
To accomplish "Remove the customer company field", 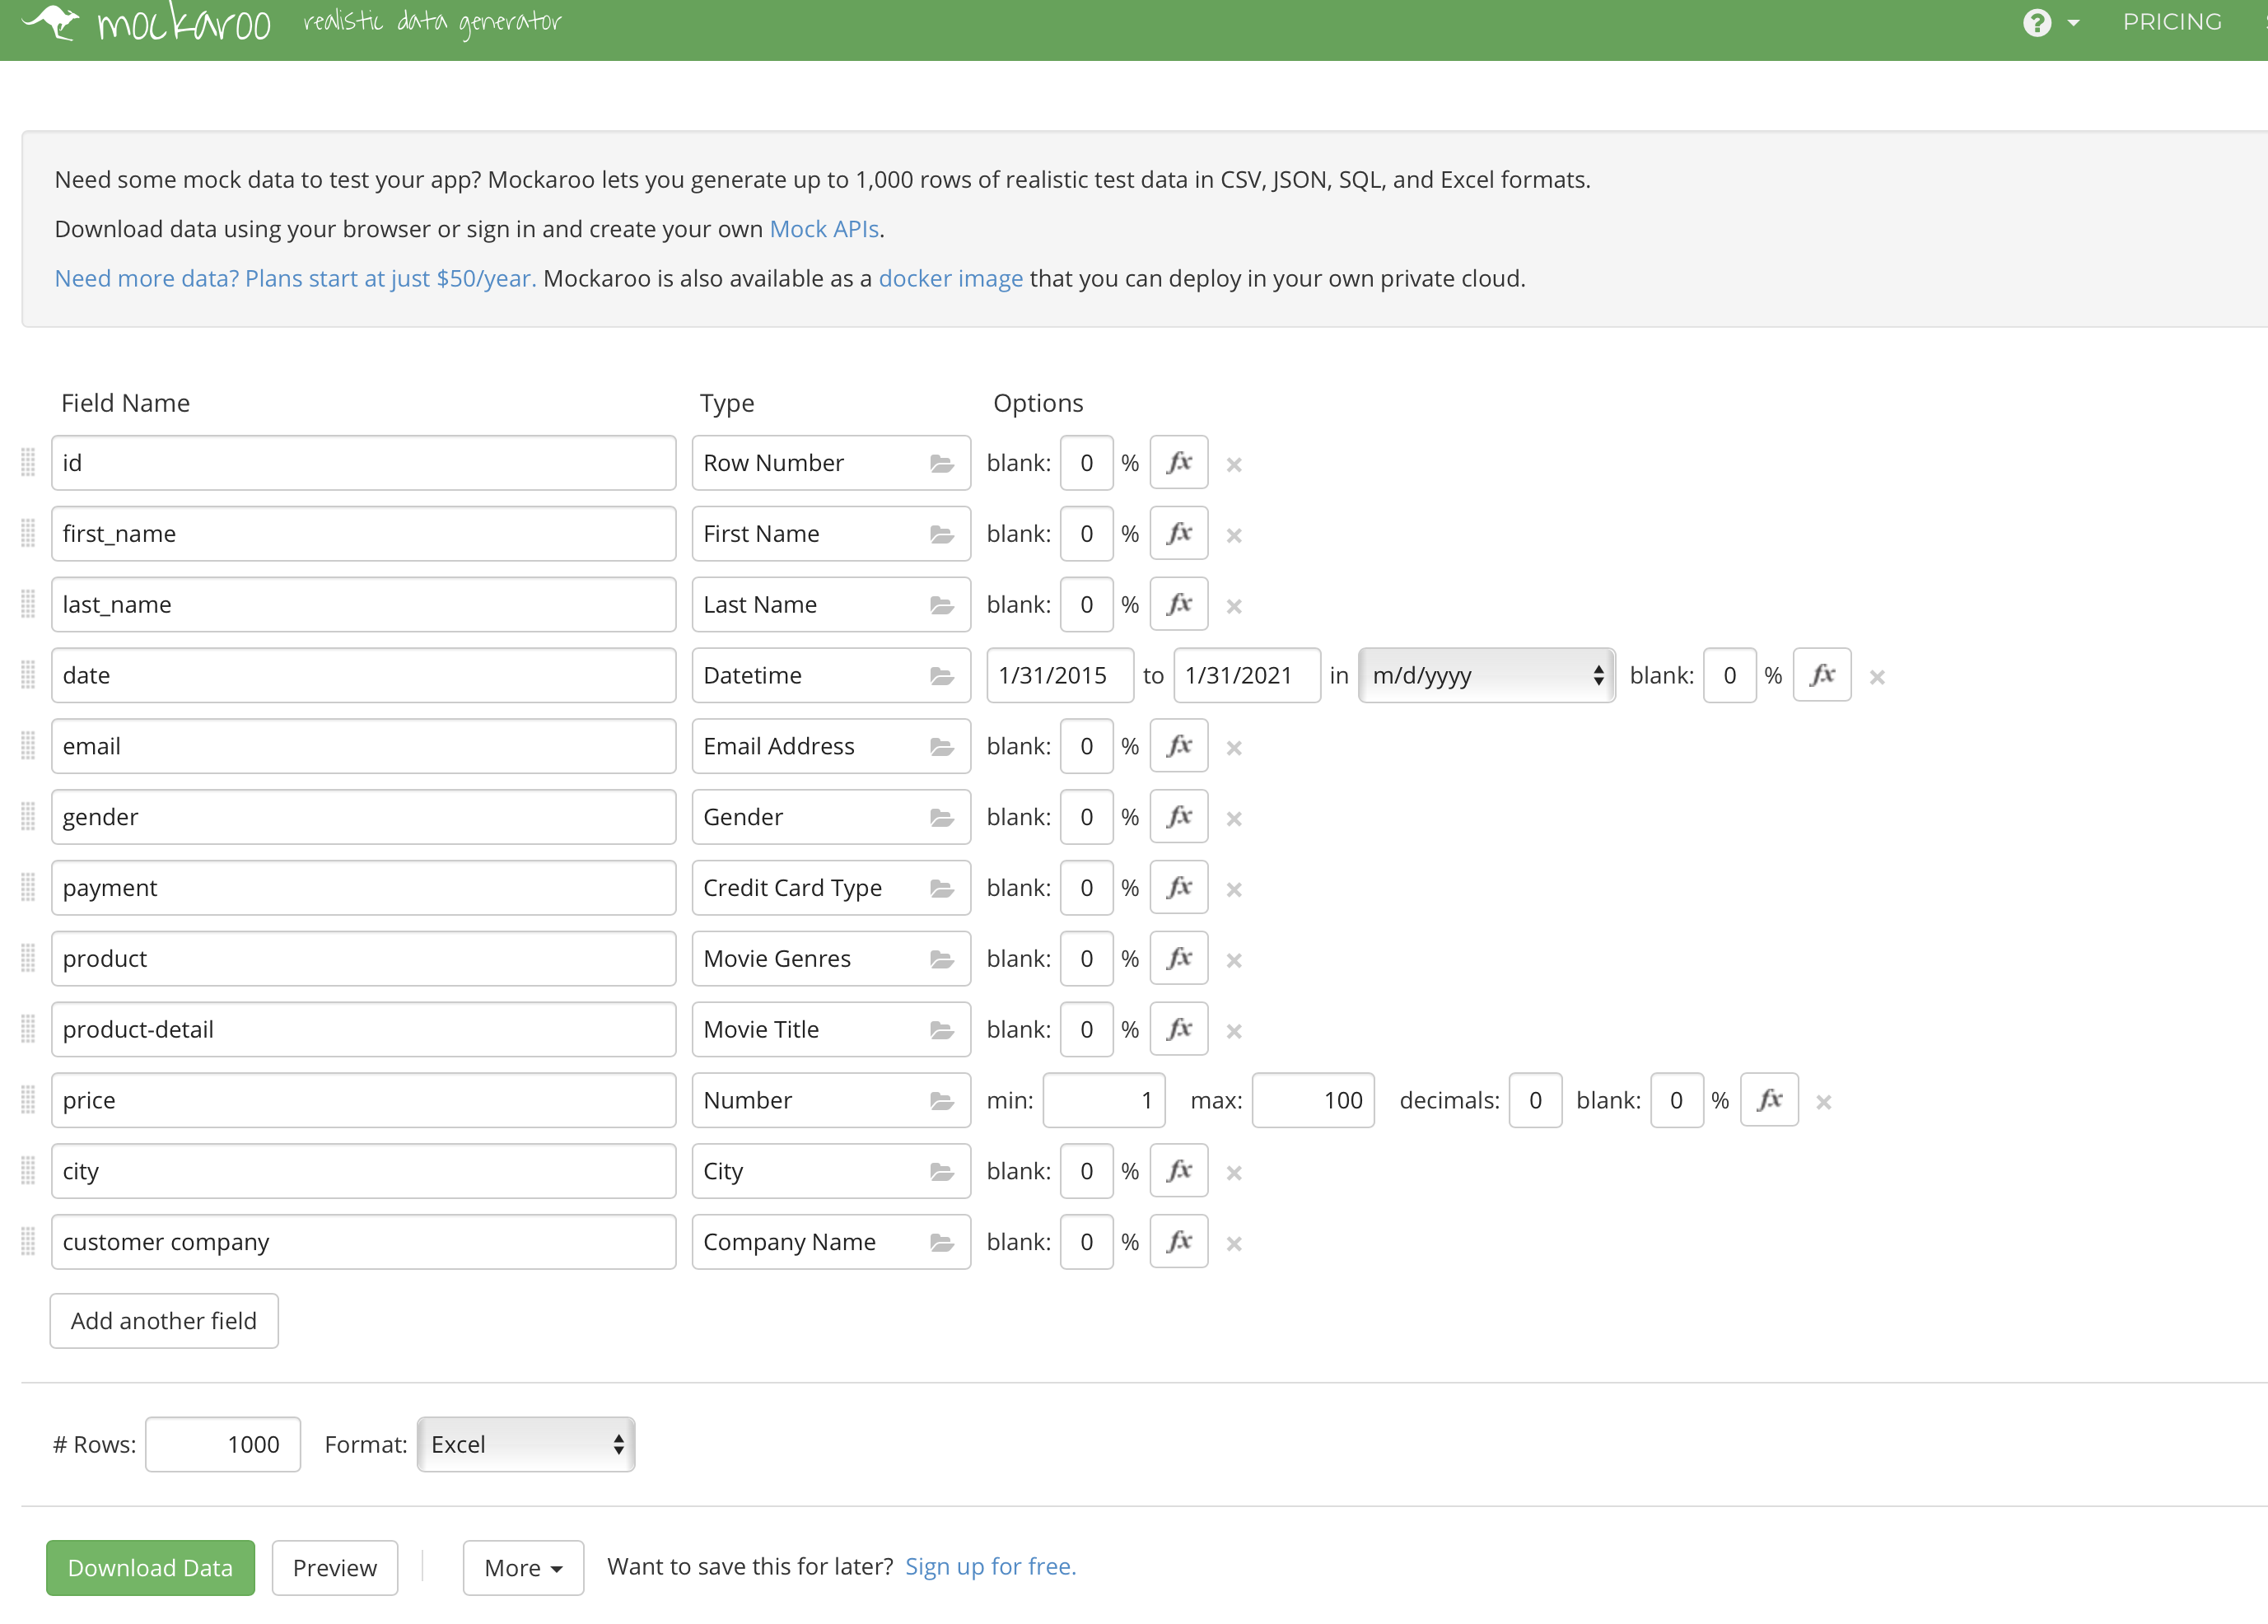I will (1234, 1244).
